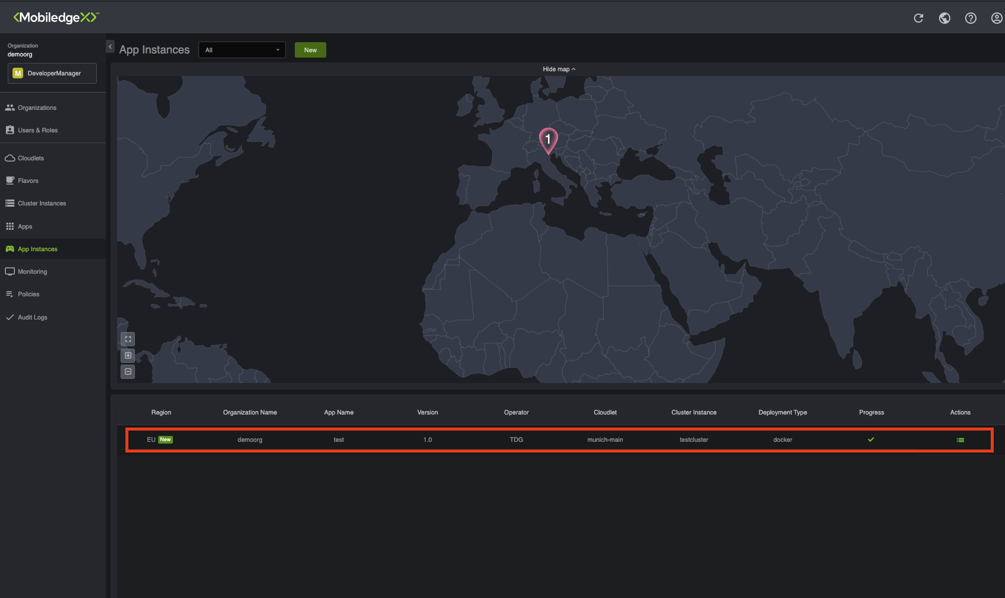1005x598 pixels.
Task: Click the Region column header
Action: (161, 412)
